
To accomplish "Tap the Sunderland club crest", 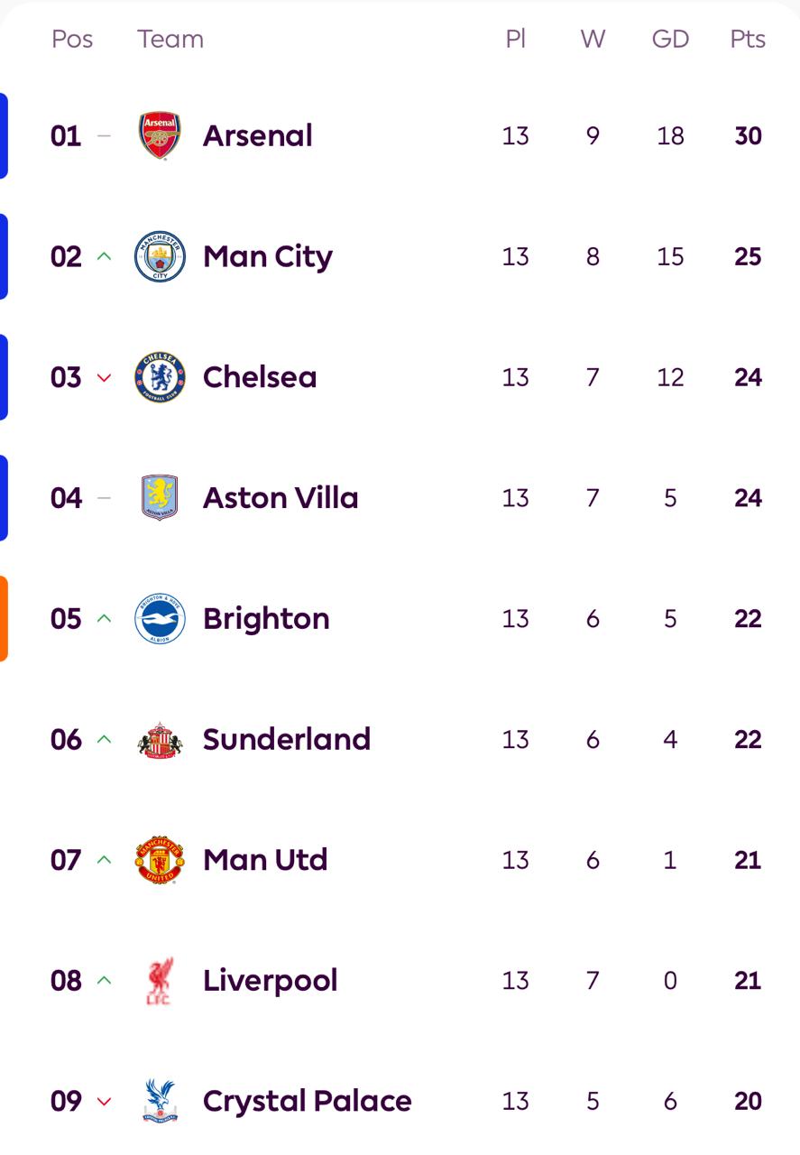I will click(x=160, y=740).
